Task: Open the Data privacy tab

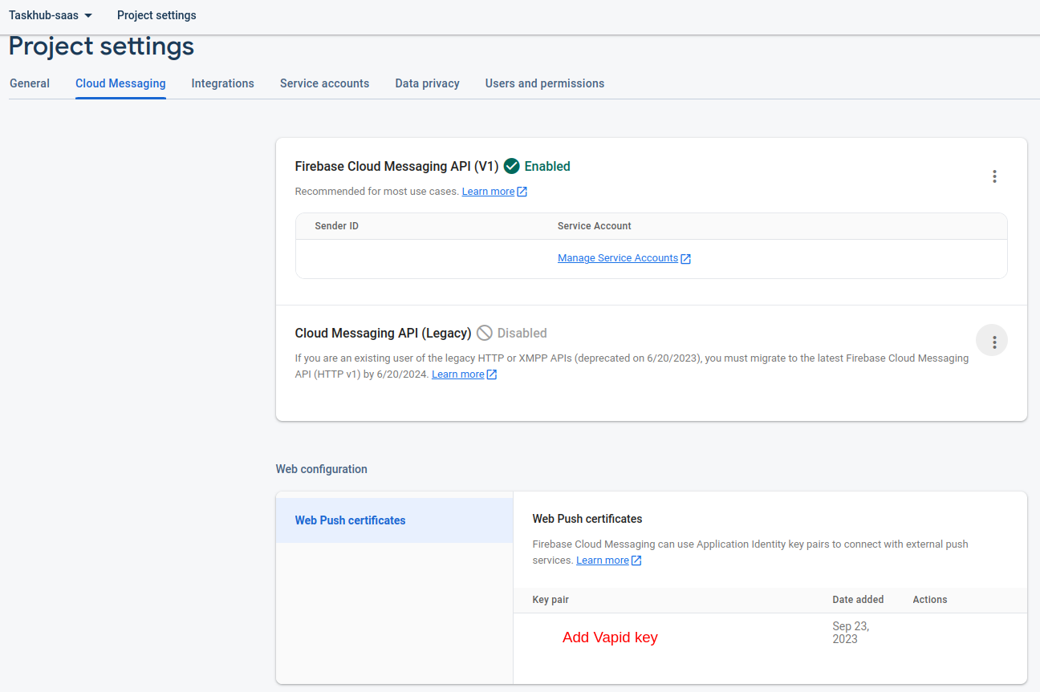Action: tap(427, 83)
